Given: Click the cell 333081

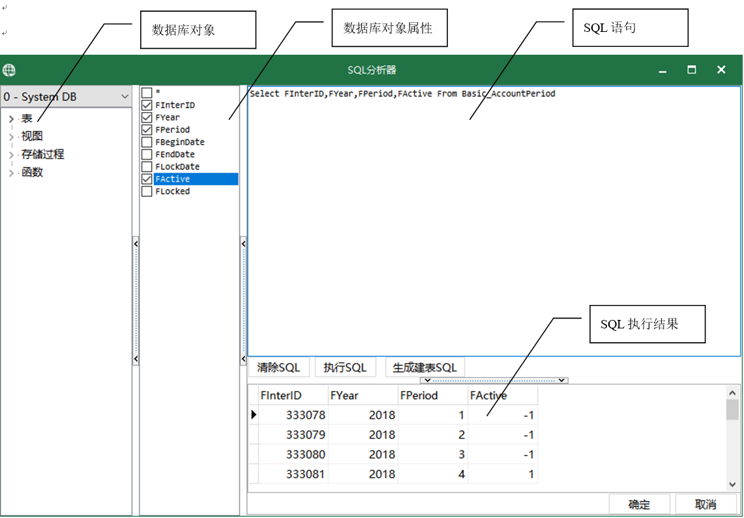Looking at the screenshot, I should 293,474.
